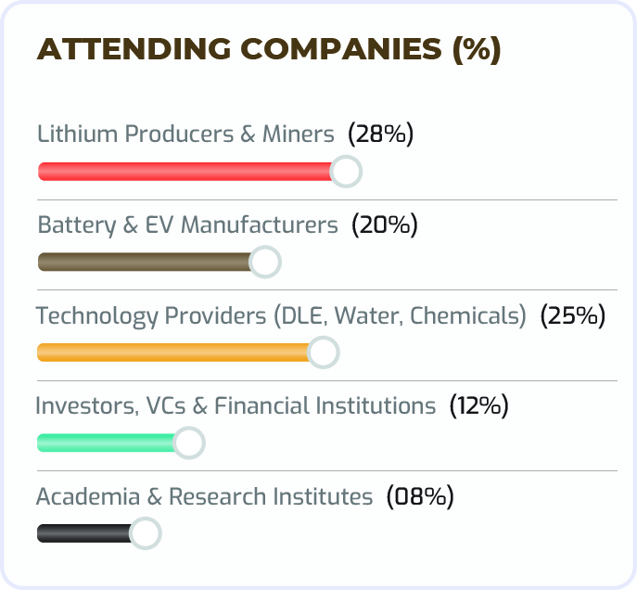
Task: Click the brown Battery & EV progress bar
Action: click(144, 263)
